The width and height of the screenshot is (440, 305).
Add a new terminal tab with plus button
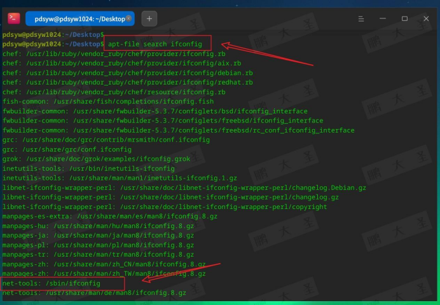(x=149, y=19)
